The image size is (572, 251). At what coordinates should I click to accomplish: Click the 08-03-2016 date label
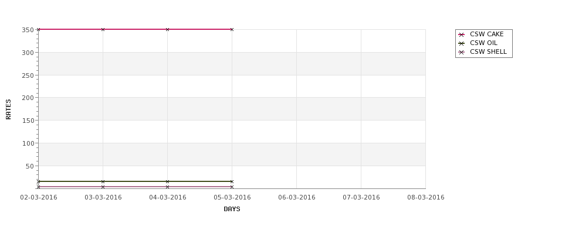pos(426,198)
